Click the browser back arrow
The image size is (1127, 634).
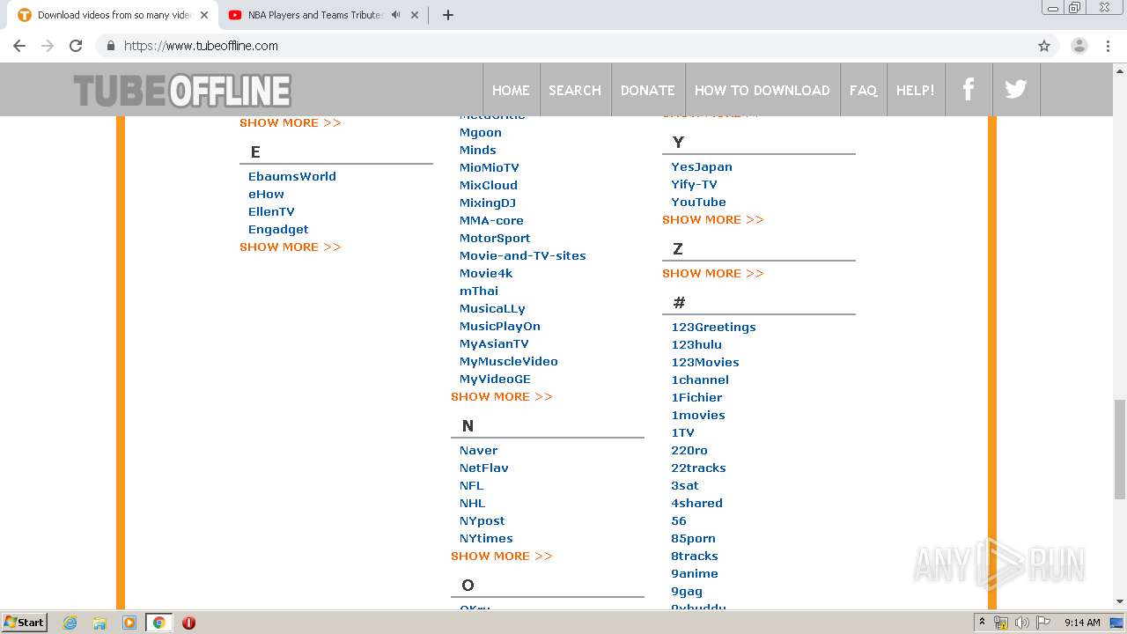(x=19, y=46)
